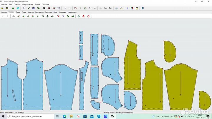Select the olive sleeve pattern piece
The height and width of the screenshot is (119, 212).
click(x=181, y=87)
